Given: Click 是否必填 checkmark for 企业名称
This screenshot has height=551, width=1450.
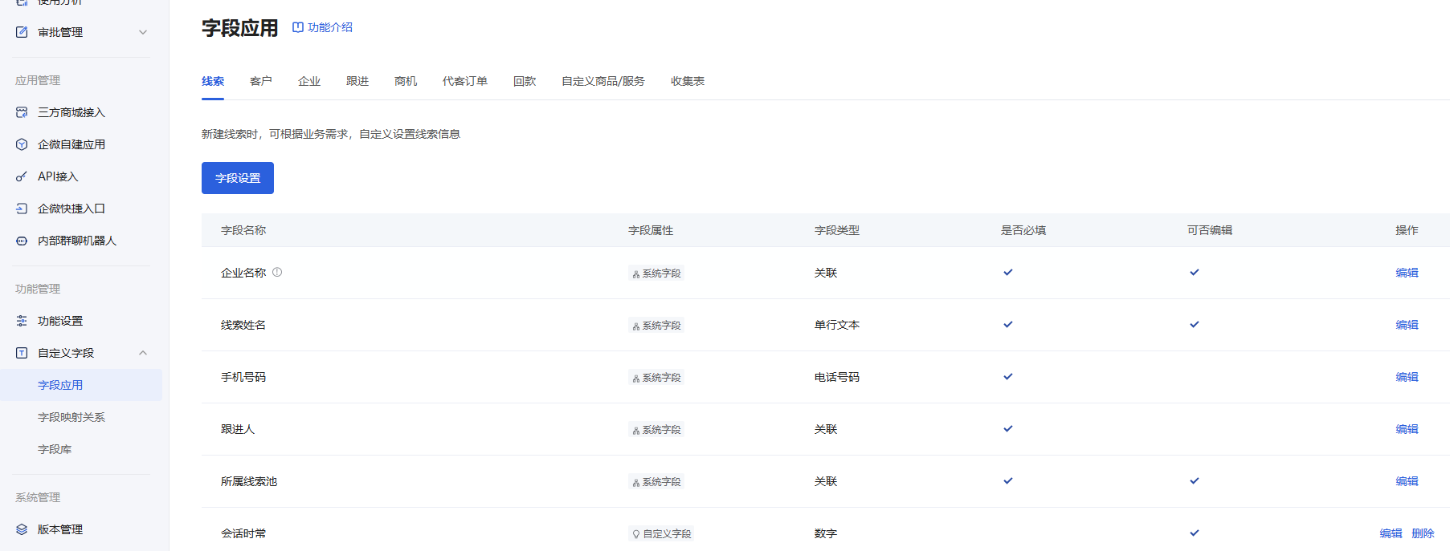Looking at the screenshot, I should click(x=1008, y=273).
